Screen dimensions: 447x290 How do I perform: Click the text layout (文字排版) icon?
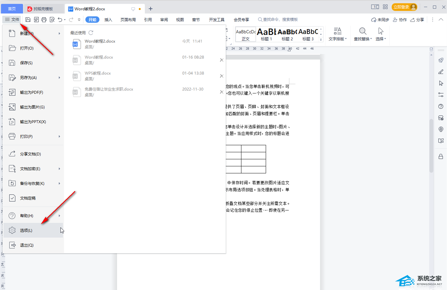click(337, 35)
